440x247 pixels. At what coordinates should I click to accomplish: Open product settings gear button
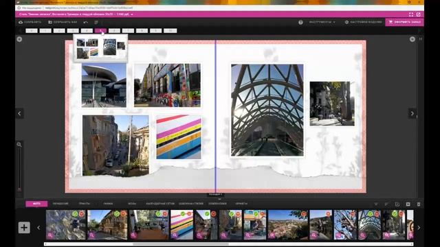pos(363,22)
